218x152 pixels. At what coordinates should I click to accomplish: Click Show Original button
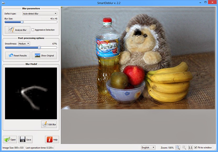point(44,56)
